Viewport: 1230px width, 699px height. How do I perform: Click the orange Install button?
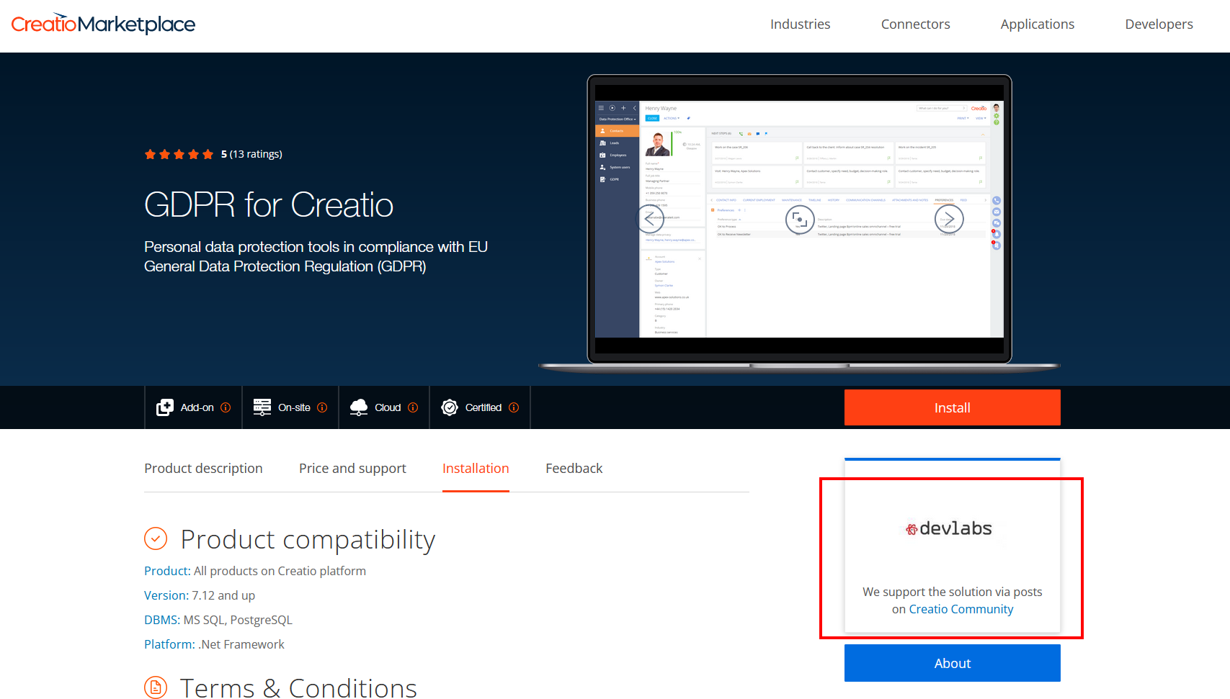(x=952, y=407)
